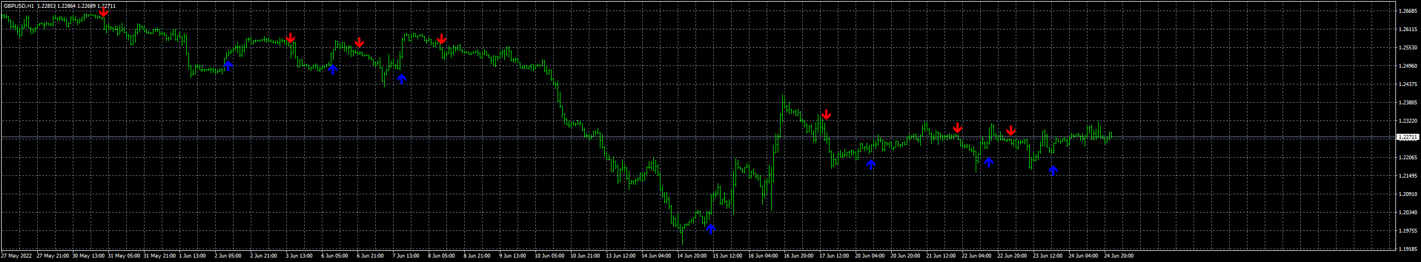Click the 1.24960 price scale label
This screenshot has width=1421, height=262.
pos(1407,65)
